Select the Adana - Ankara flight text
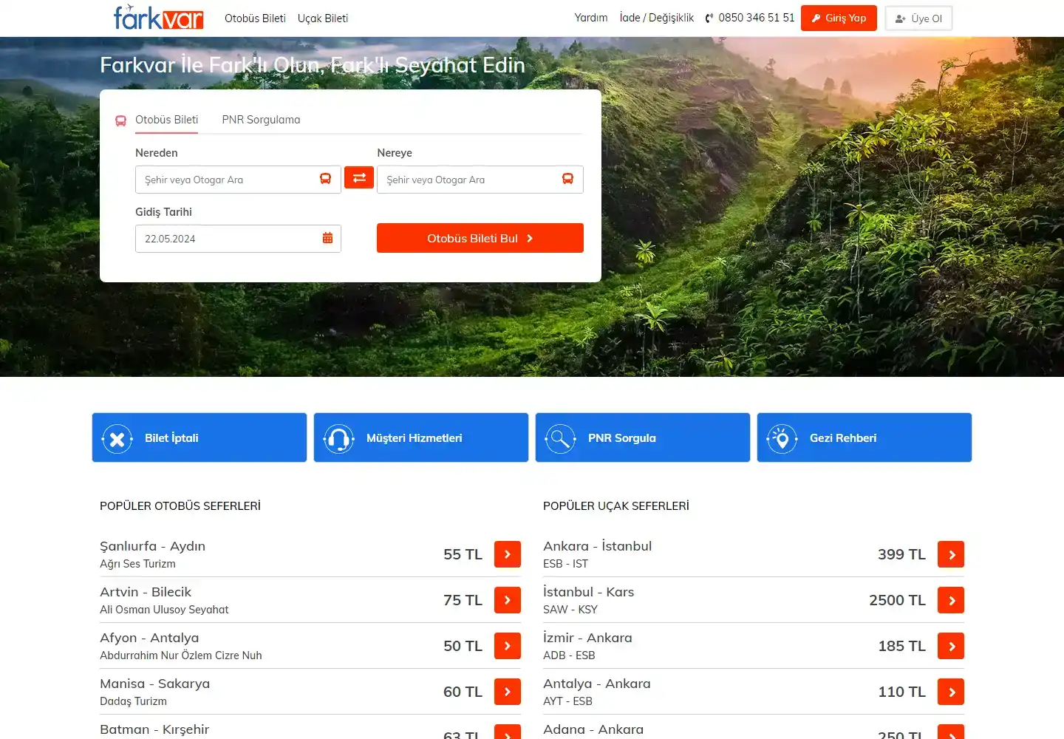Viewport: 1064px width, 739px height. [593, 729]
